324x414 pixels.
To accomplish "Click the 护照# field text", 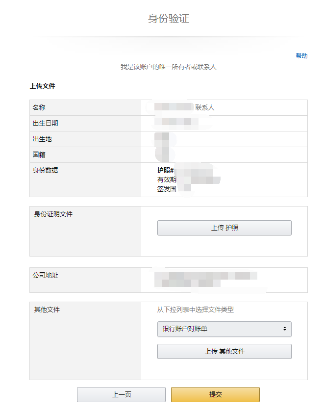I will click(x=166, y=171).
